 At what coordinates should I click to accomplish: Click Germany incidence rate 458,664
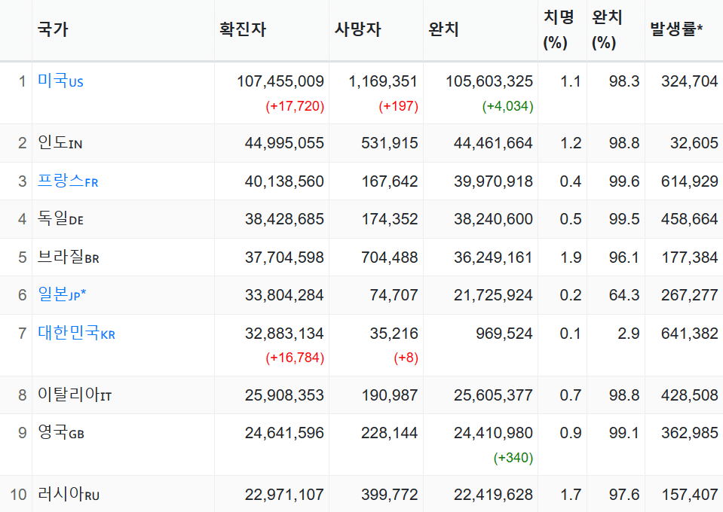tap(690, 219)
